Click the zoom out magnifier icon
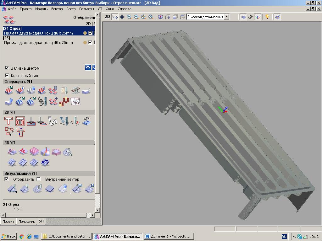322x241 pixels. coord(136,17)
